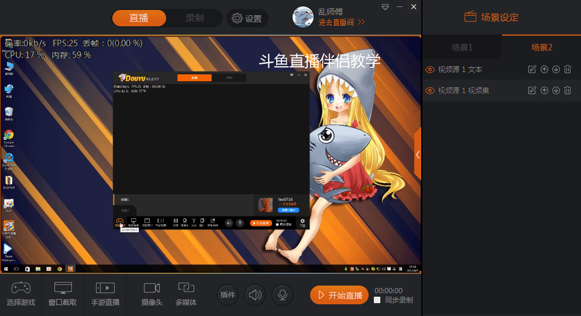Collapse the scene panel with orange arrow
The width and height of the screenshot is (581, 316).
[418, 154]
